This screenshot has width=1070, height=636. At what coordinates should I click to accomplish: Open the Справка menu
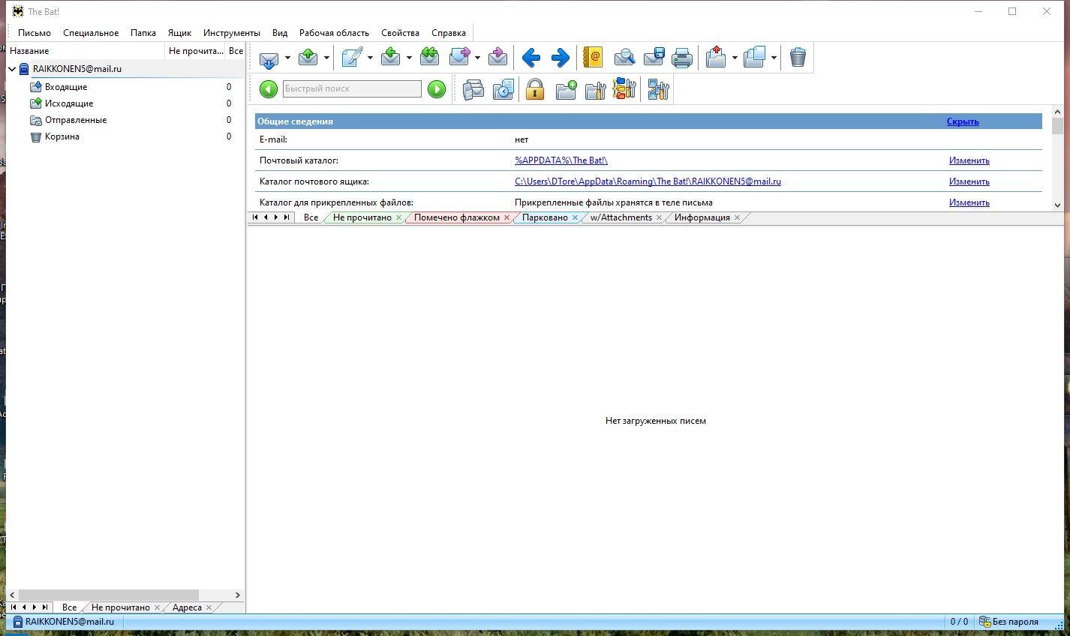click(x=449, y=33)
